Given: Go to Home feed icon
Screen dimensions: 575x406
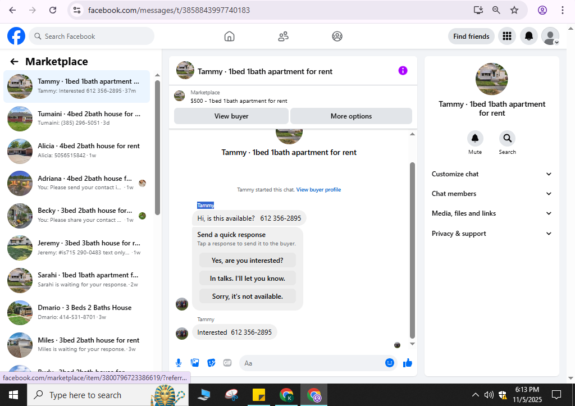Looking at the screenshot, I should tap(229, 37).
